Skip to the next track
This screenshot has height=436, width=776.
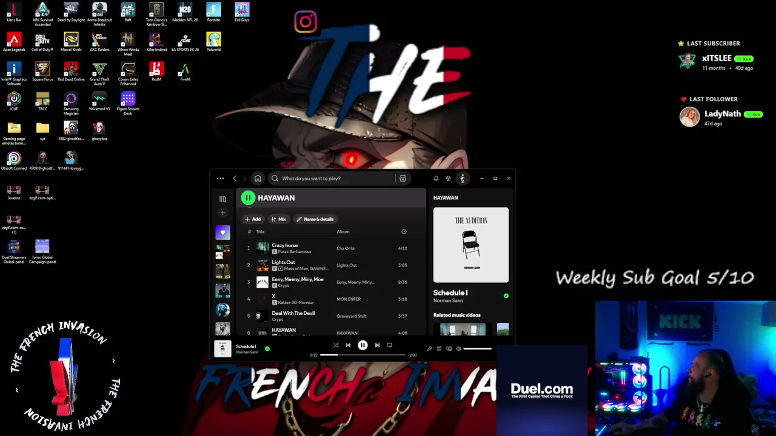(377, 346)
